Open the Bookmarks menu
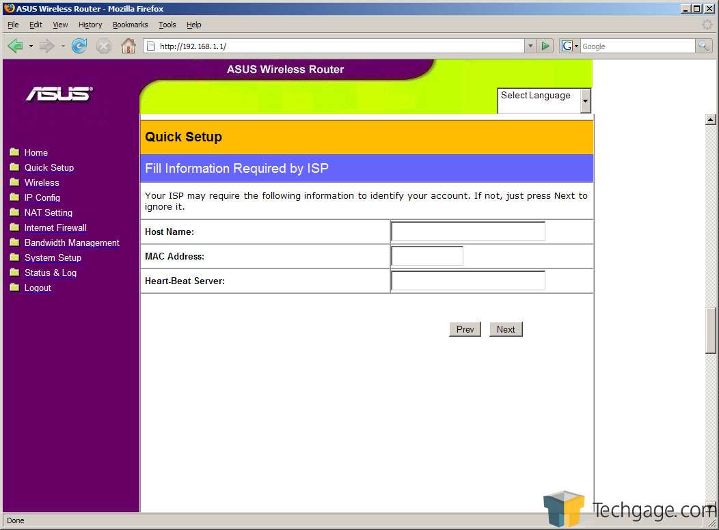The width and height of the screenshot is (719, 530). tap(131, 25)
